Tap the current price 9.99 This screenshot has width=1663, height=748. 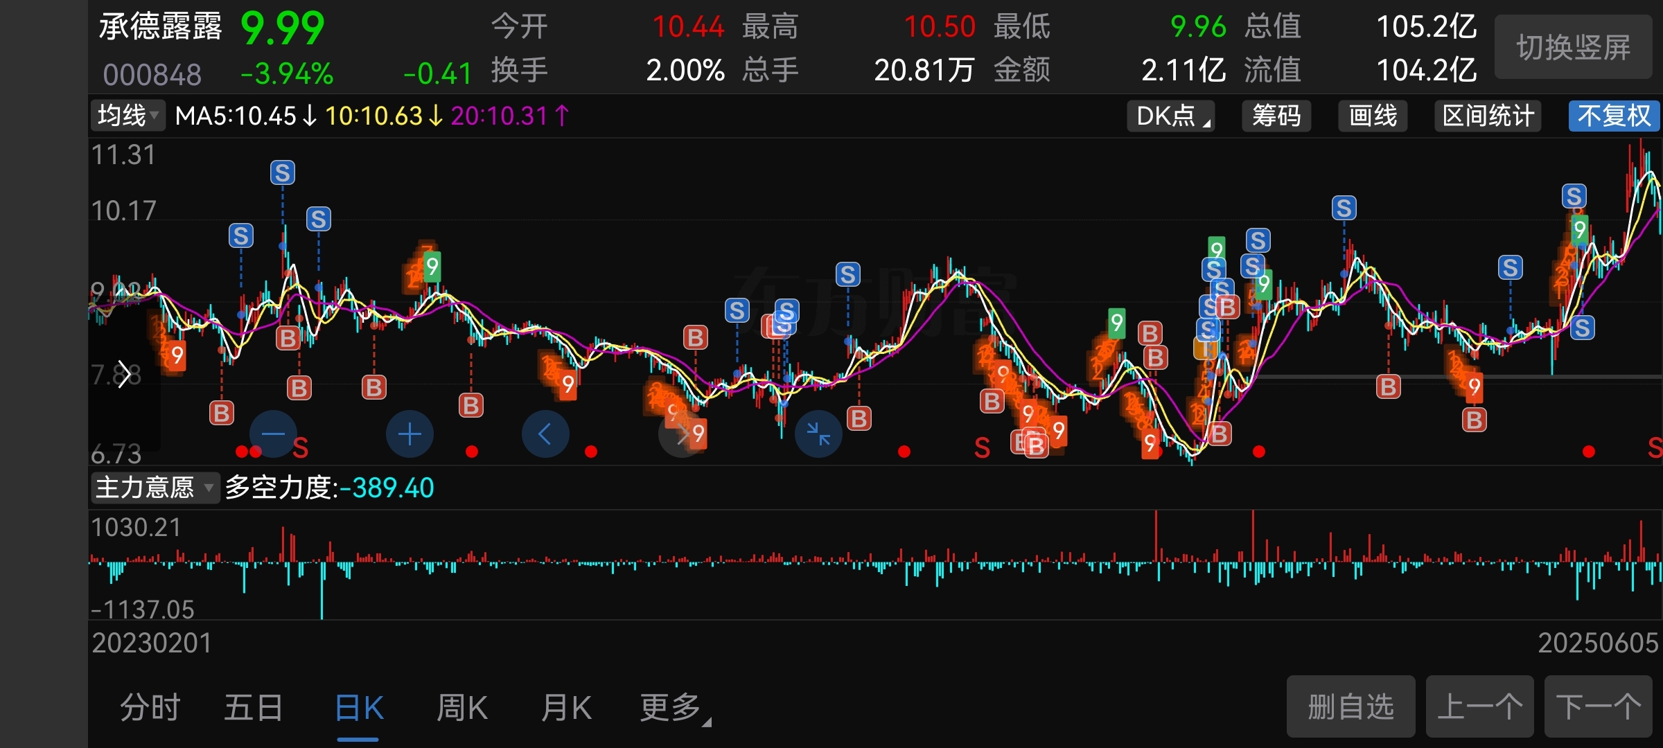click(283, 28)
